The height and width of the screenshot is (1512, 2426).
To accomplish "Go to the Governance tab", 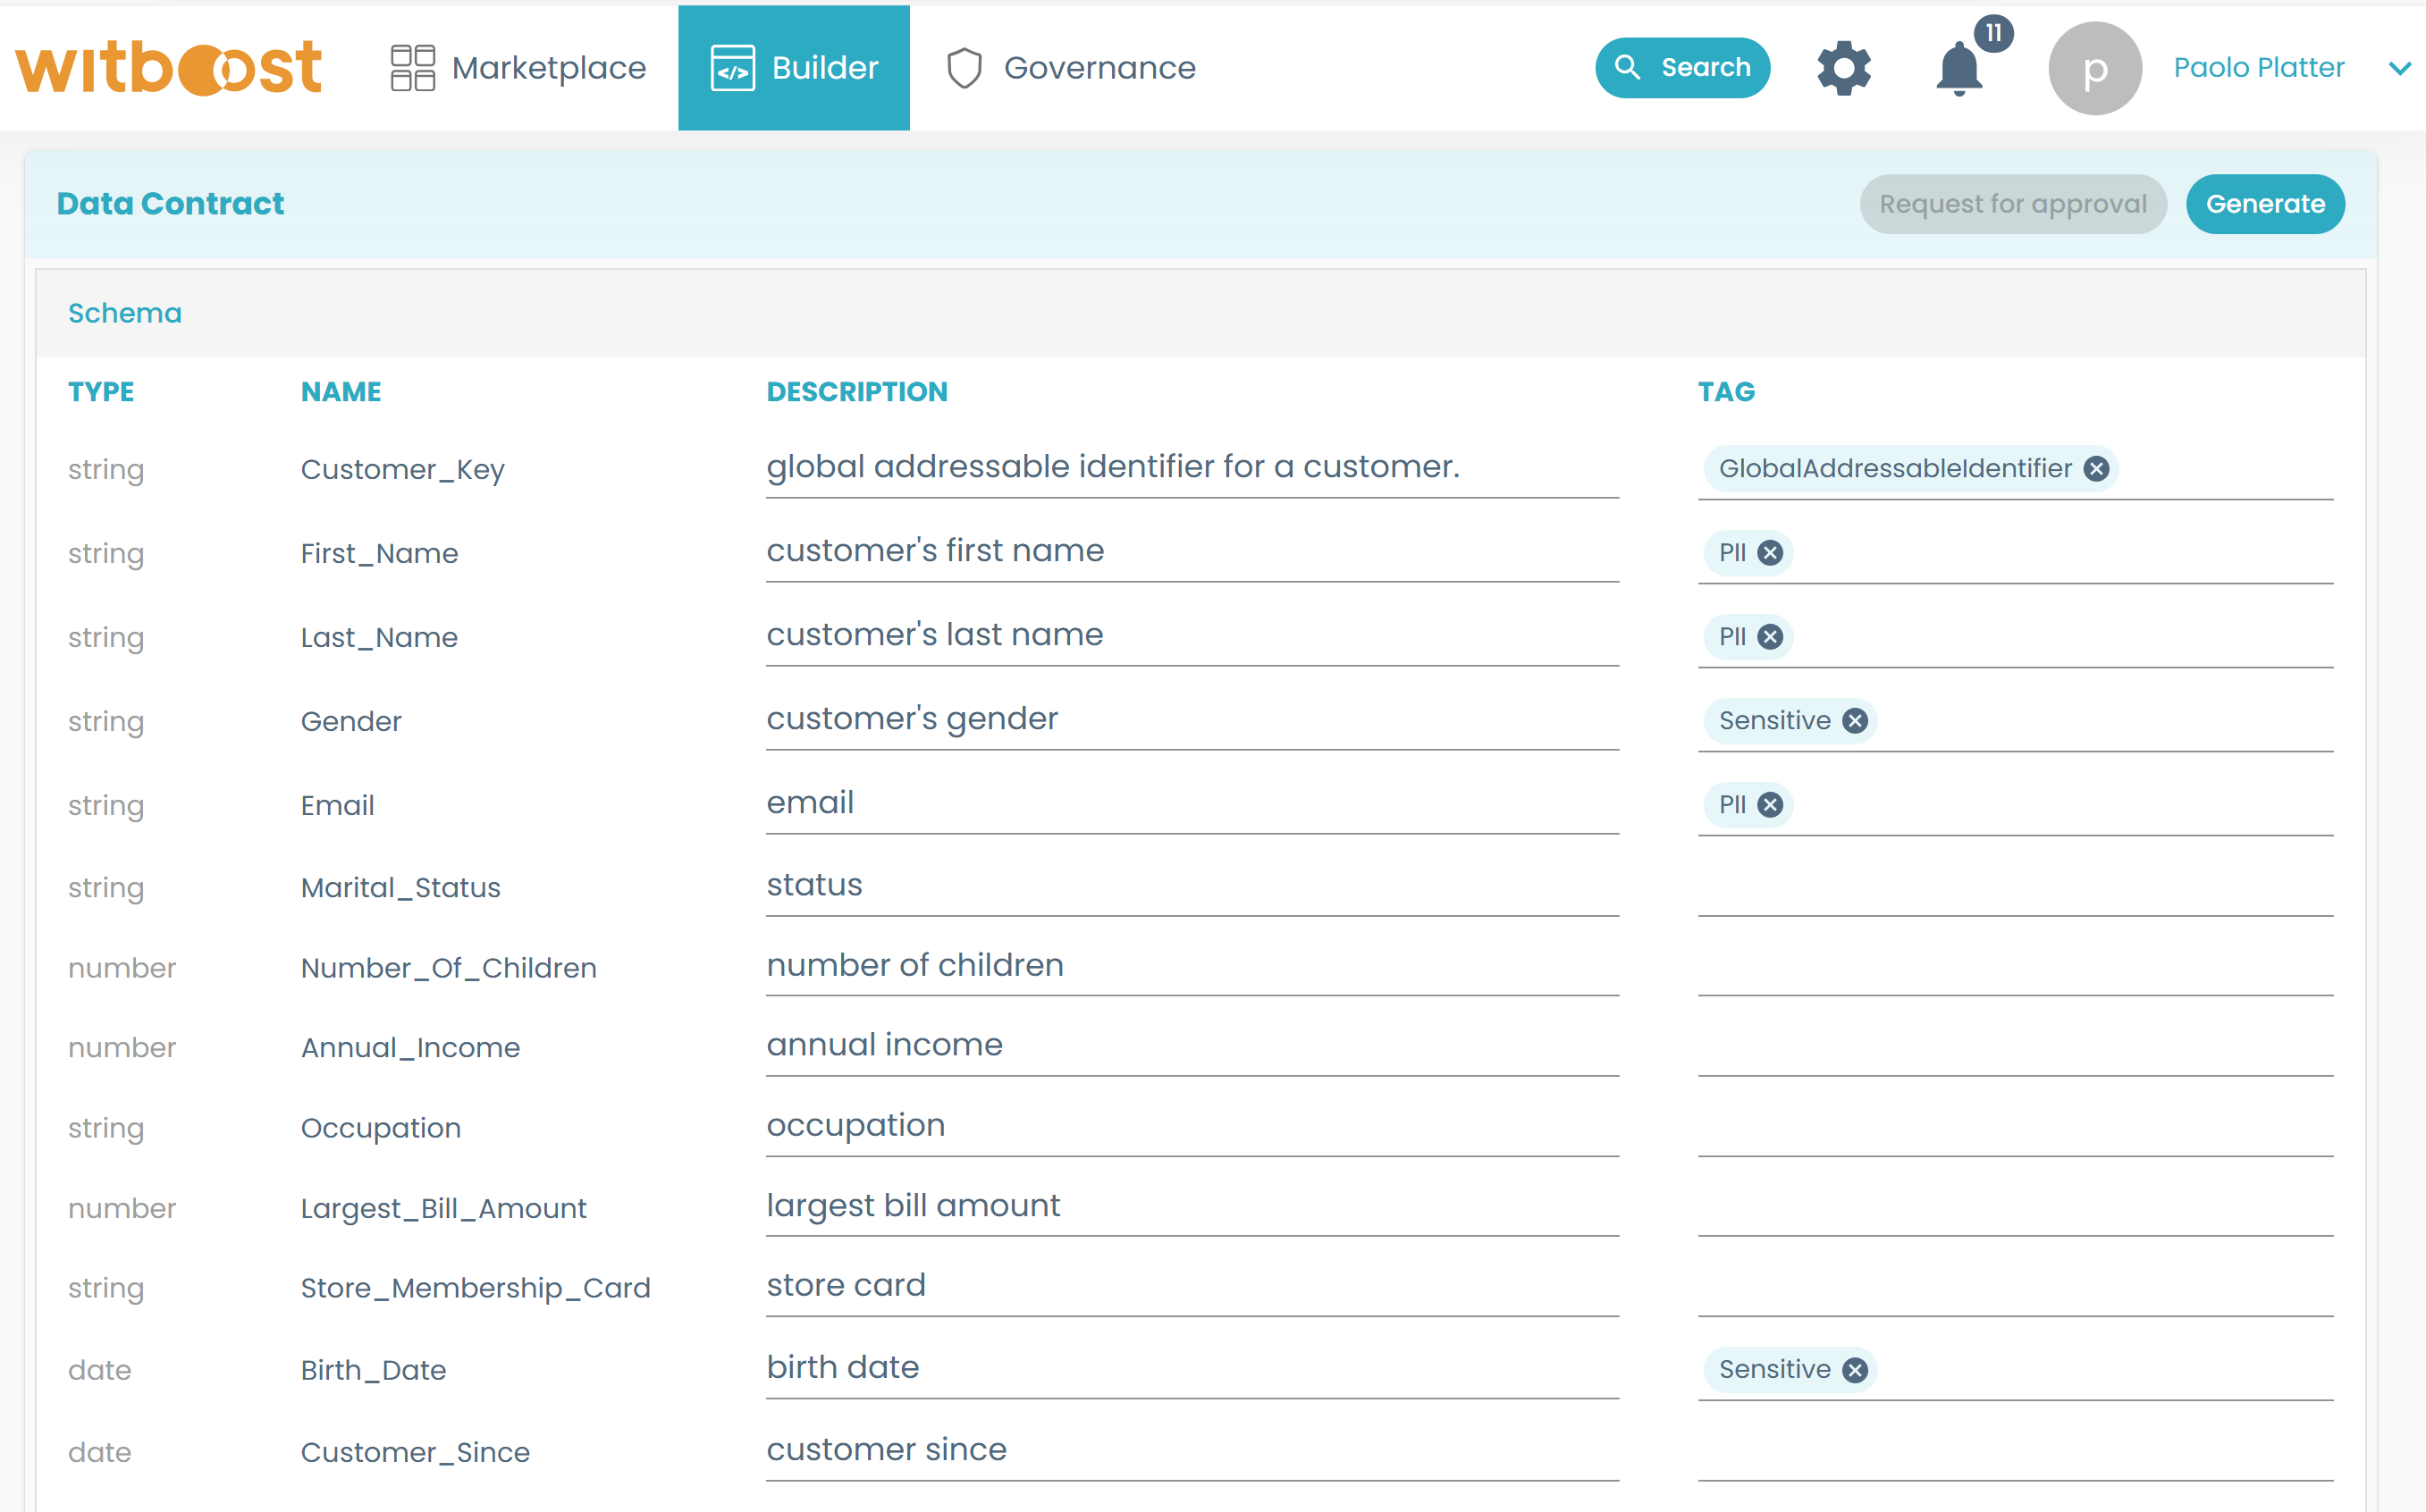I will point(1070,68).
